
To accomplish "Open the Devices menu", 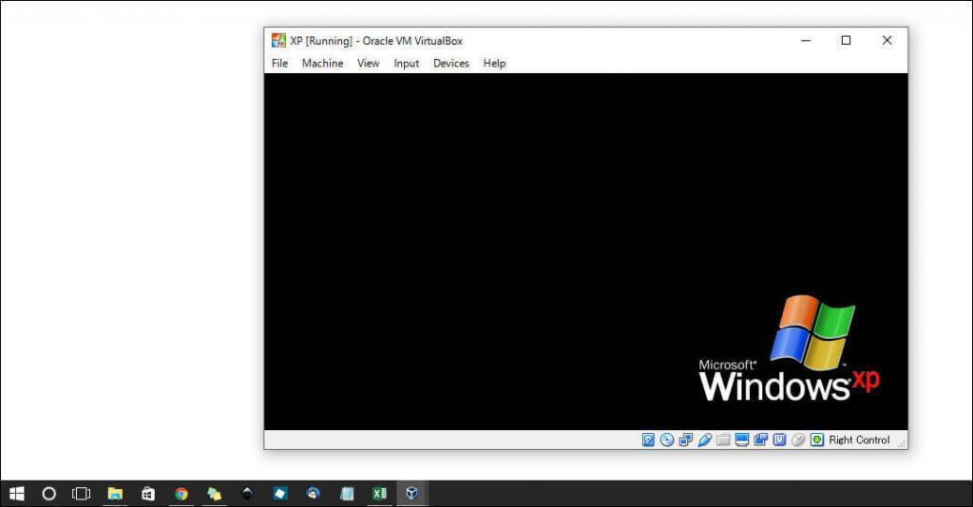I will (450, 64).
